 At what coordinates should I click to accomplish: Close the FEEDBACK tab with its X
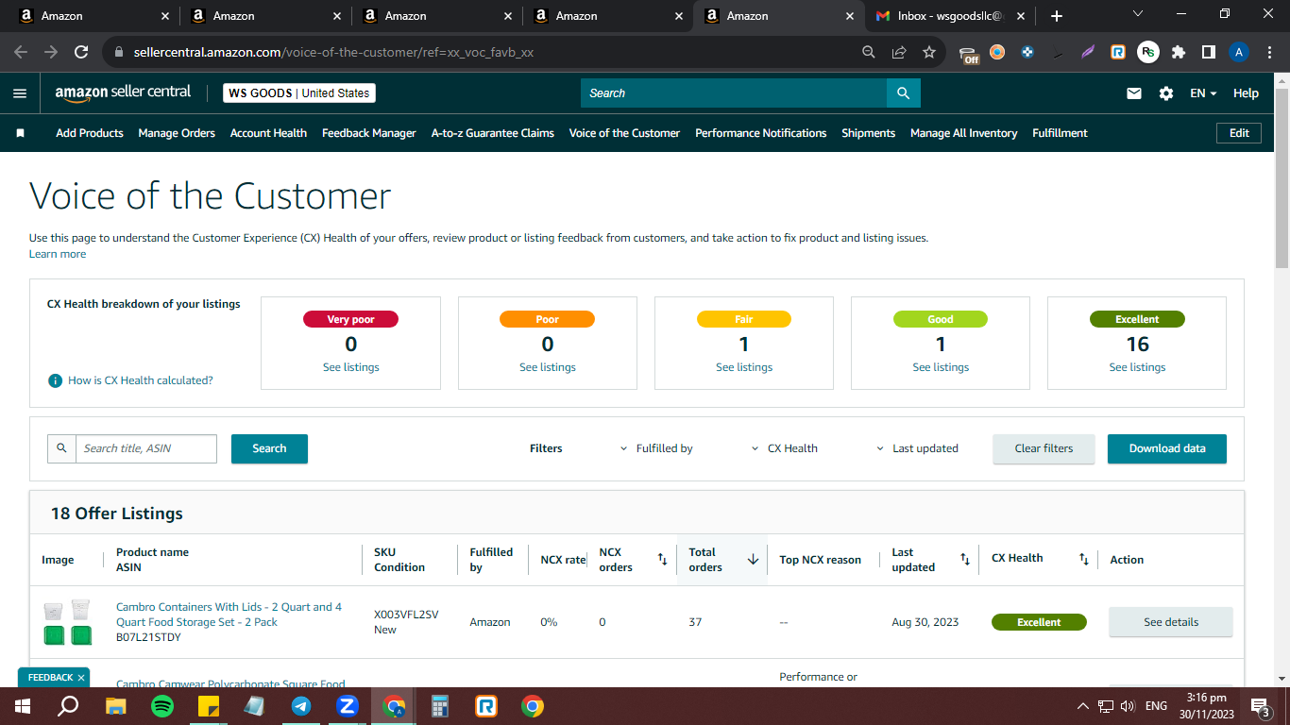(81, 678)
